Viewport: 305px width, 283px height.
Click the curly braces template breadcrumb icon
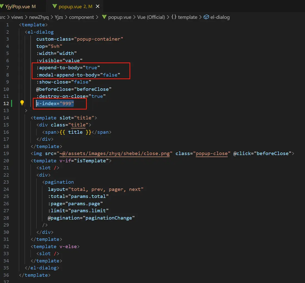click(x=174, y=17)
